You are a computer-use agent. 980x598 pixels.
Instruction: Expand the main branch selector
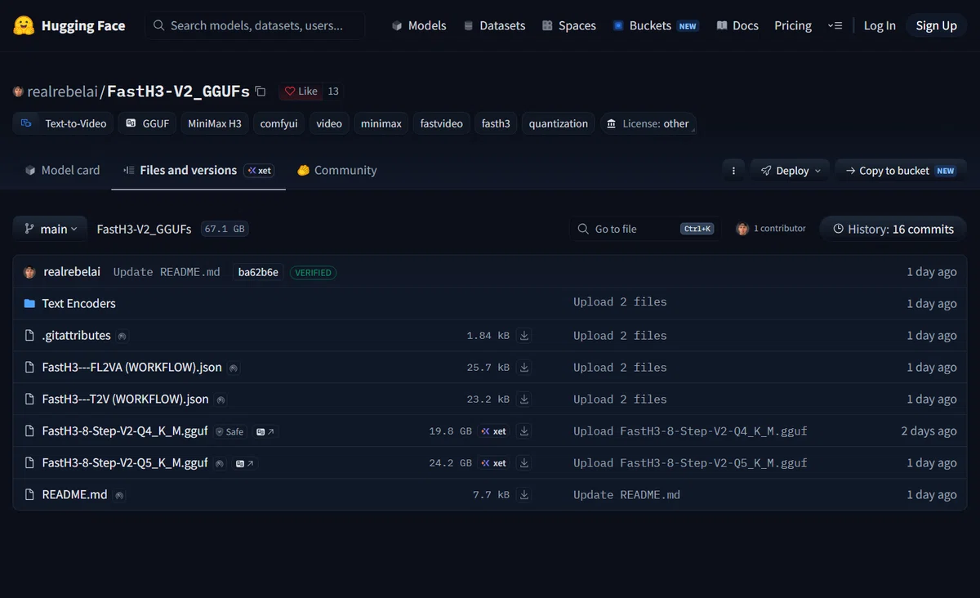(51, 229)
